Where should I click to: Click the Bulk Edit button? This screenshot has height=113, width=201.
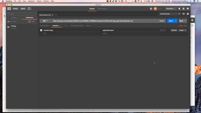tap(174, 30)
